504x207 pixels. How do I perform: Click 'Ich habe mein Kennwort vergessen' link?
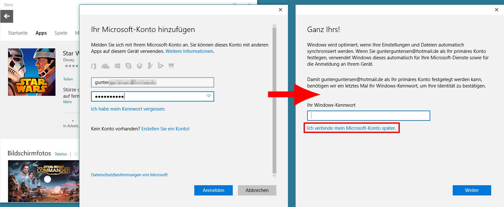pos(128,109)
